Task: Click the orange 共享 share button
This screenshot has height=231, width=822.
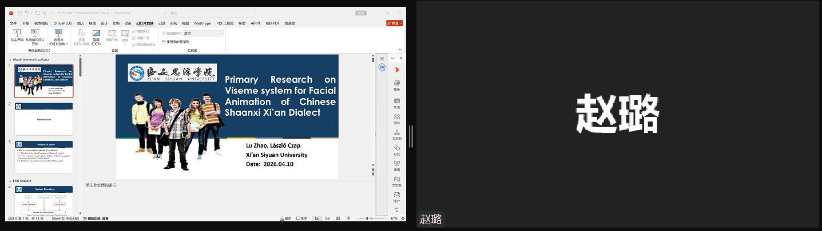Action: pos(395,23)
